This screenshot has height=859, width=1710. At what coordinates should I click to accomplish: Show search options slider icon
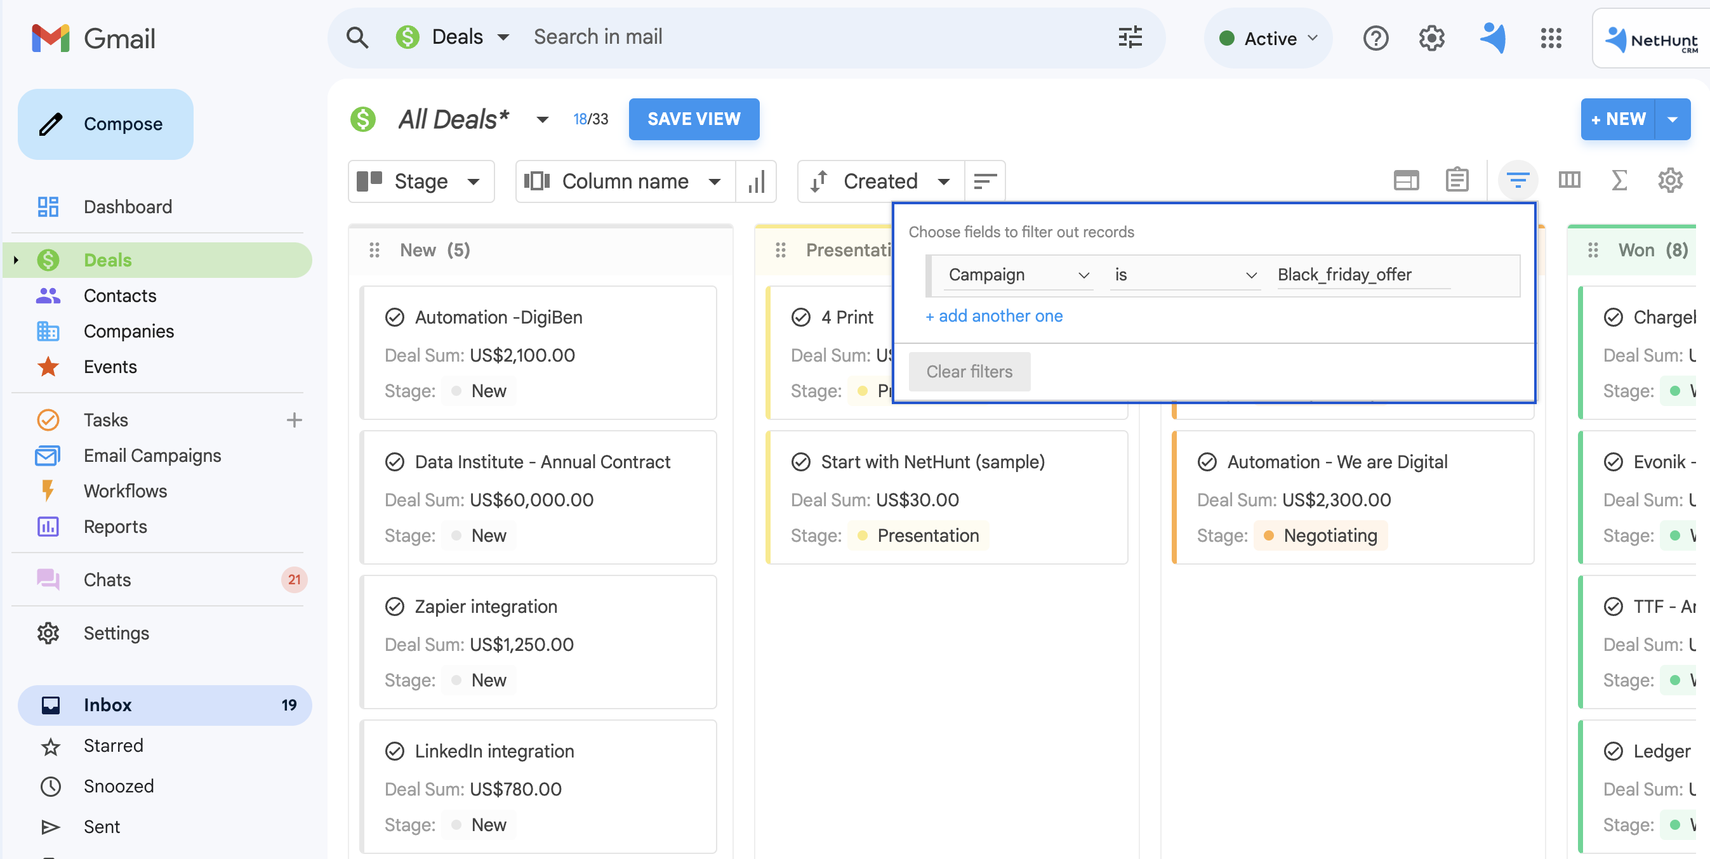pyautogui.click(x=1130, y=37)
